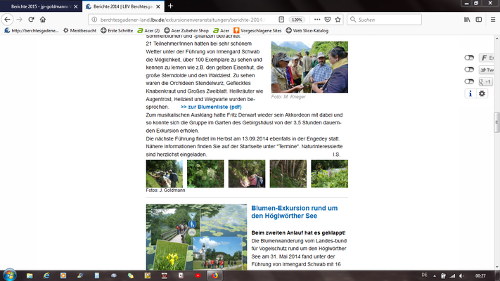Click scrollbar down arrow
Screen dimensions: 500x281
(x=496, y=267)
